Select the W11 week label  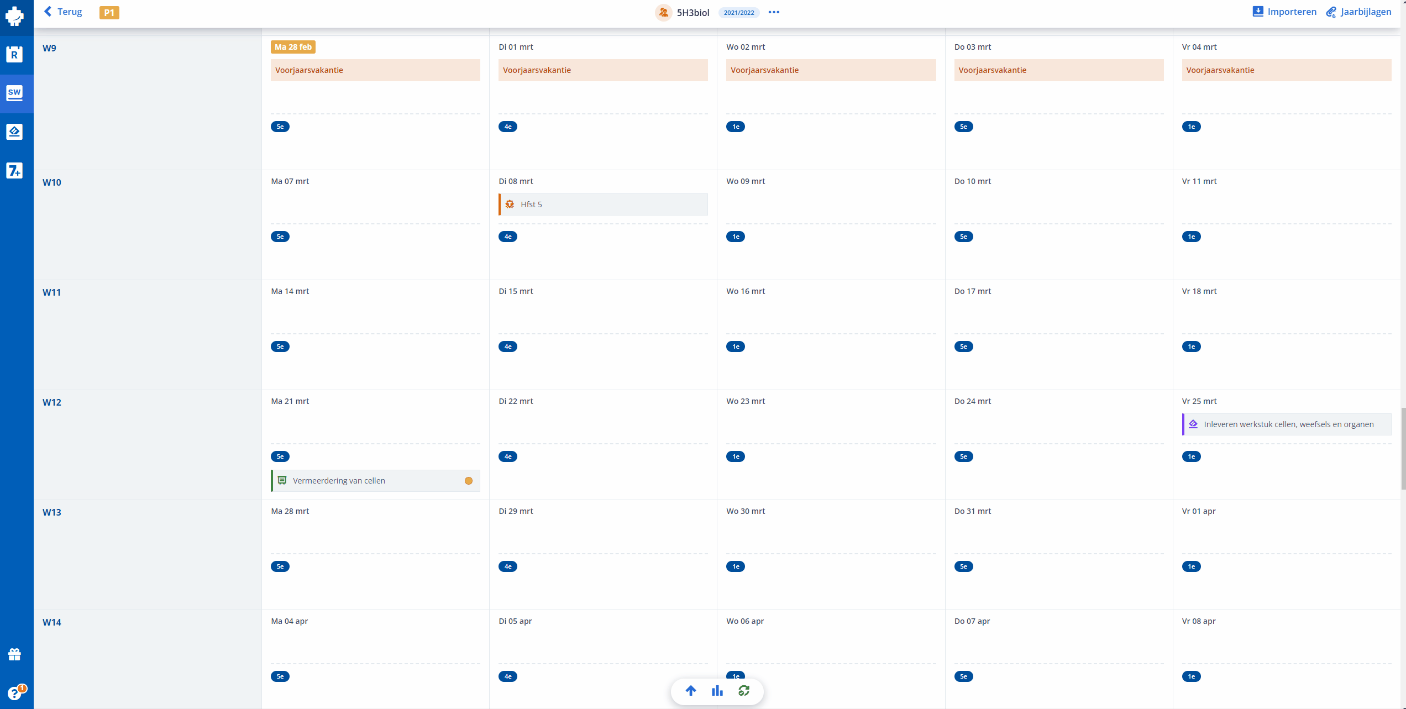click(51, 292)
